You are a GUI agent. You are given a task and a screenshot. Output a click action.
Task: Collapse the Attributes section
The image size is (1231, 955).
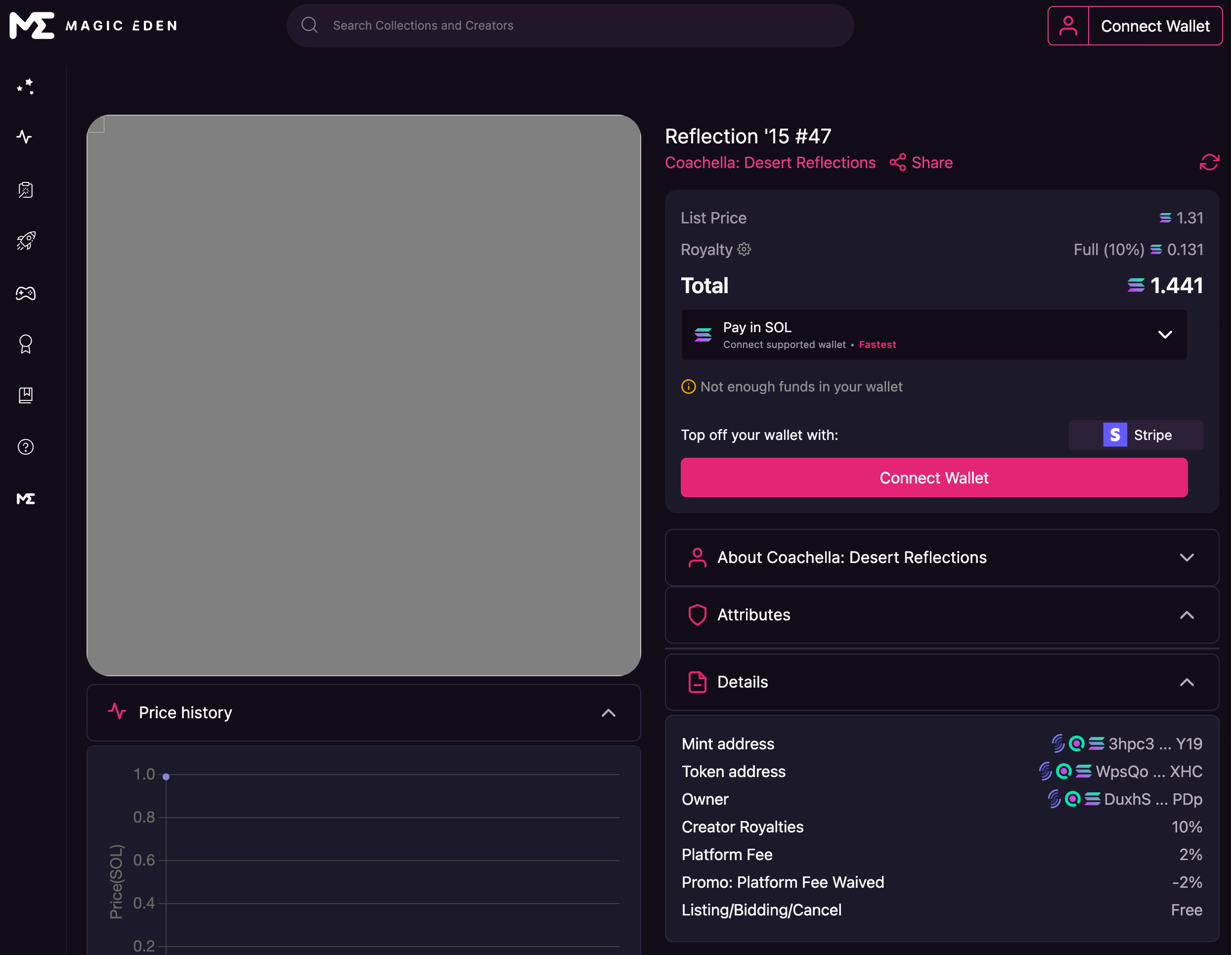tap(1187, 615)
